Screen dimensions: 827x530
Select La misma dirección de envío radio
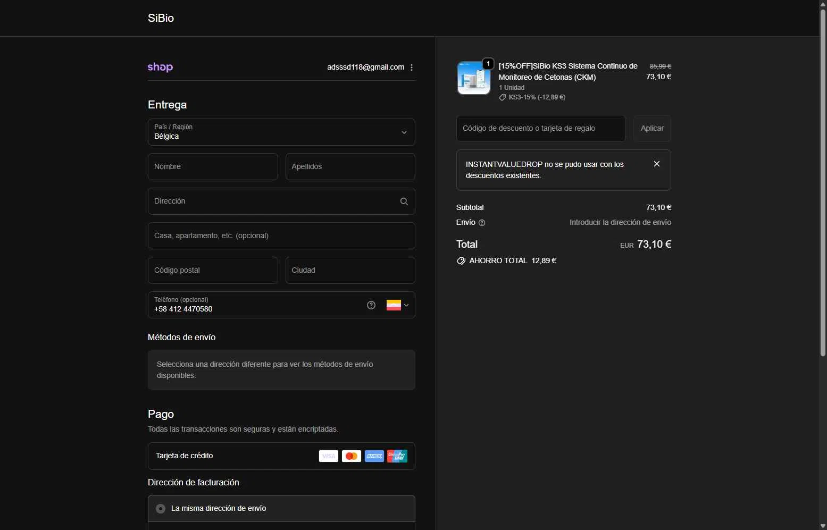click(161, 509)
